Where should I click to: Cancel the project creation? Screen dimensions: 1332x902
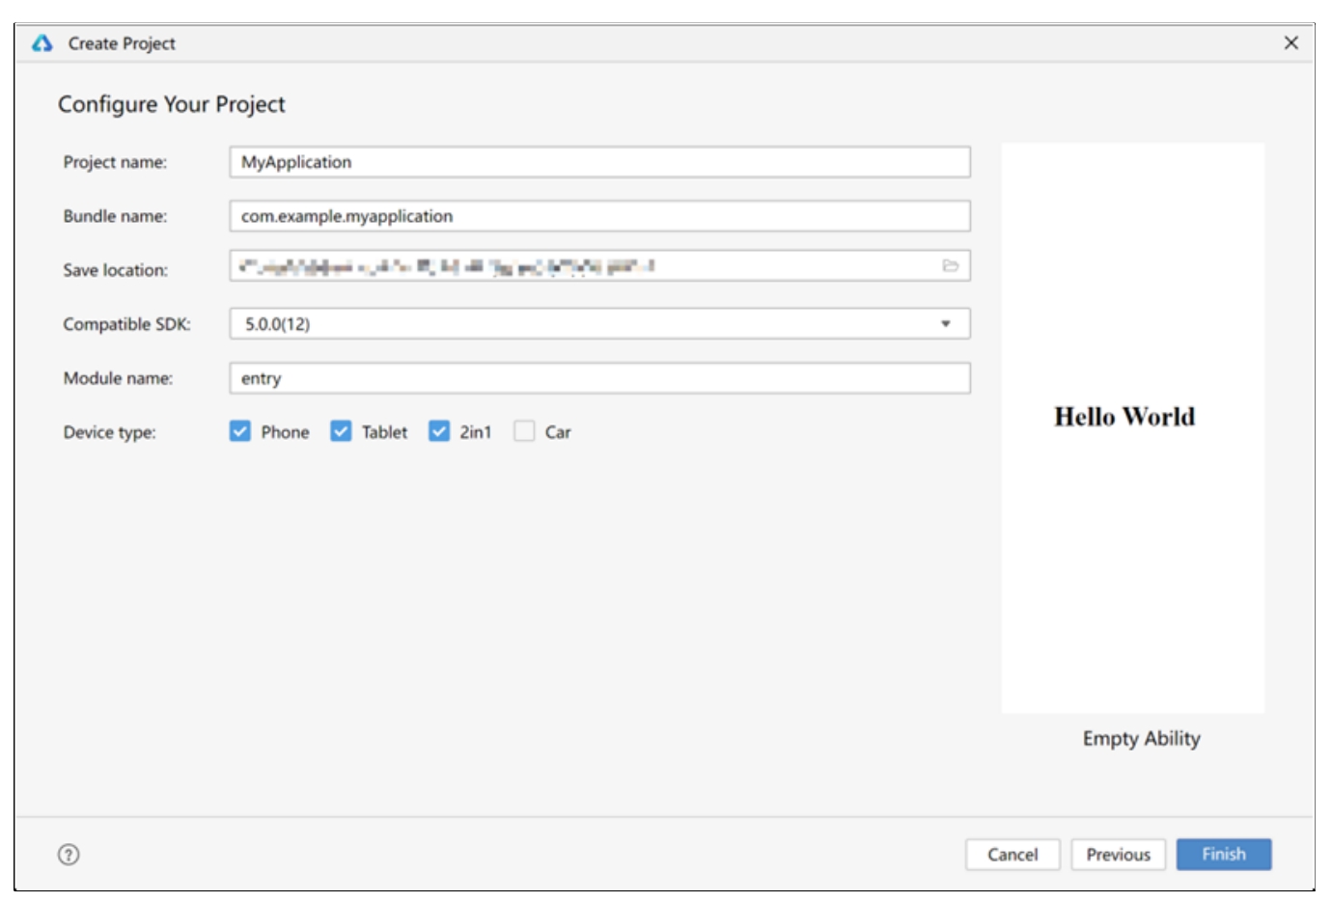click(1012, 854)
